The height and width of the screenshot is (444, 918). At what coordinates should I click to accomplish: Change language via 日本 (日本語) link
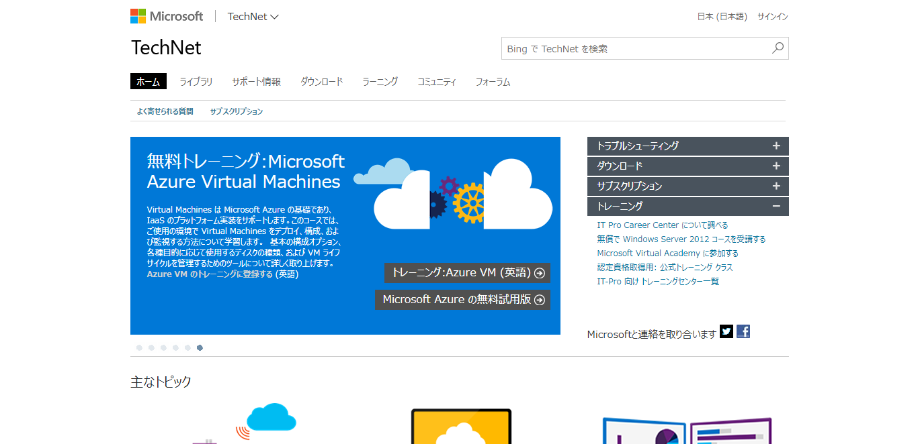point(722,17)
